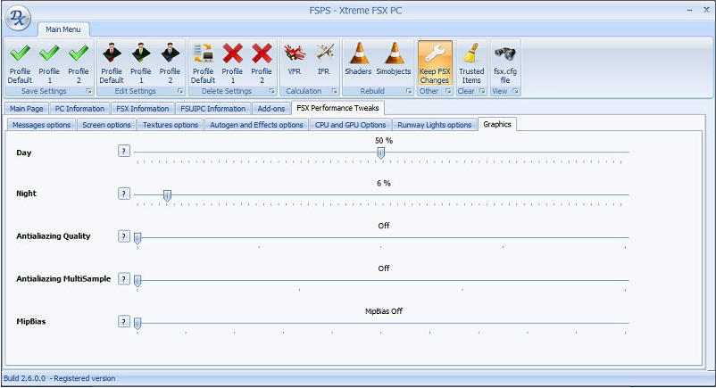Click the Day slider handle at 50%
The image size is (716, 388).
(381, 153)
